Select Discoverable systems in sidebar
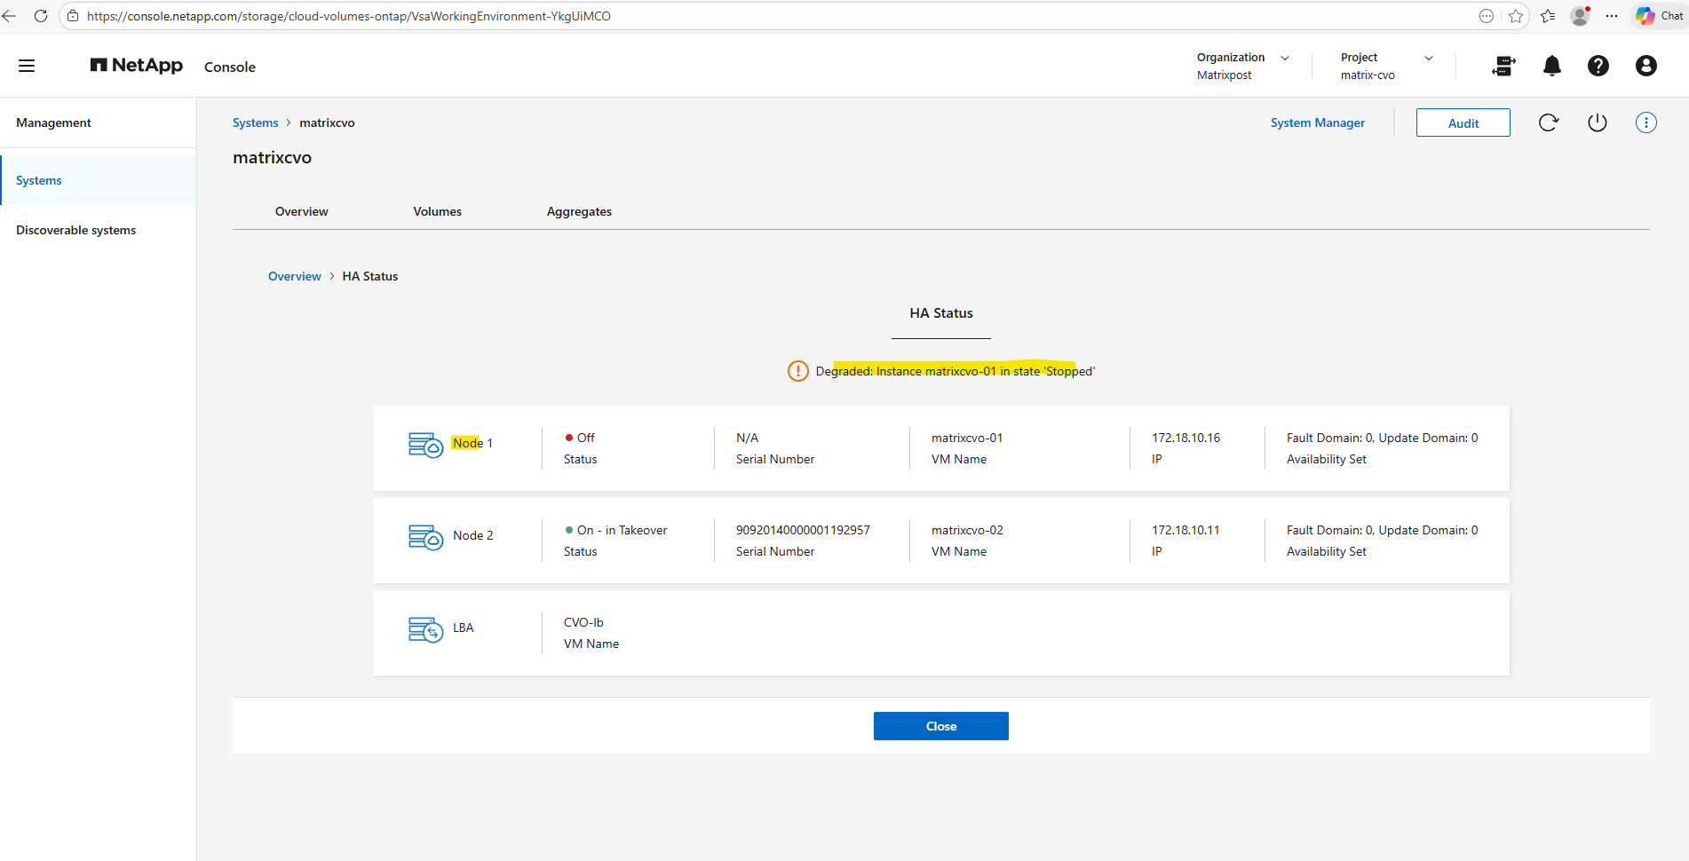The image size is (1689, 861). (76, 230)
